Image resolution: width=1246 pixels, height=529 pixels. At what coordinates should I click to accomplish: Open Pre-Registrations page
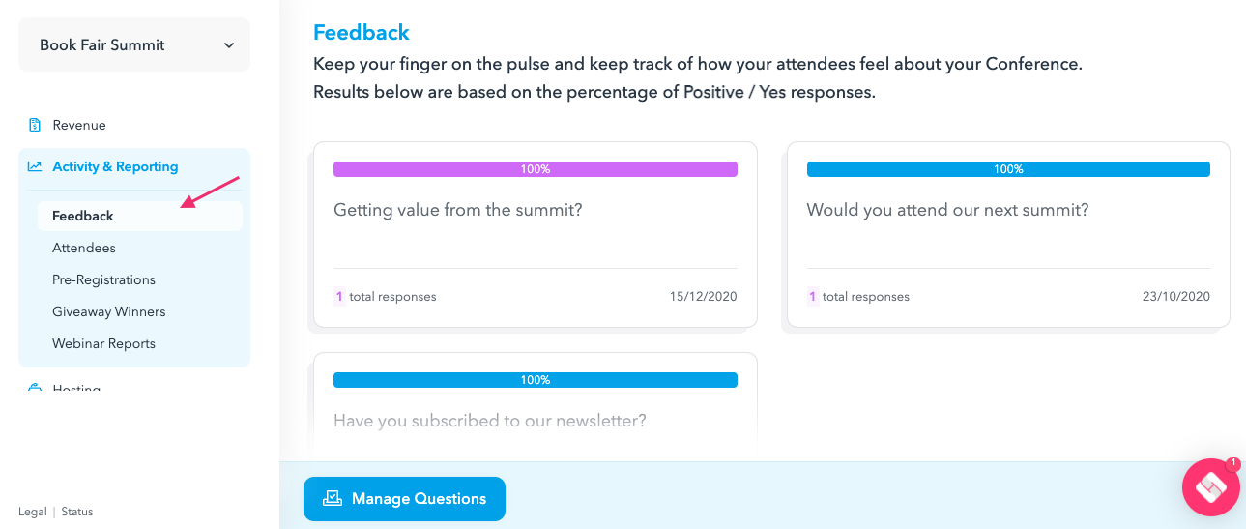point(103,279)
